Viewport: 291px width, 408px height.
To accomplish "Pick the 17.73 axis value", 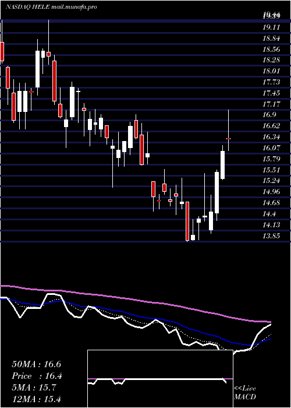I will tap(271, 82).
